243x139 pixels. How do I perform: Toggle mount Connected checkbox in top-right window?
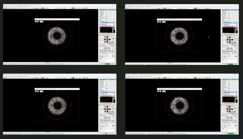233,36
